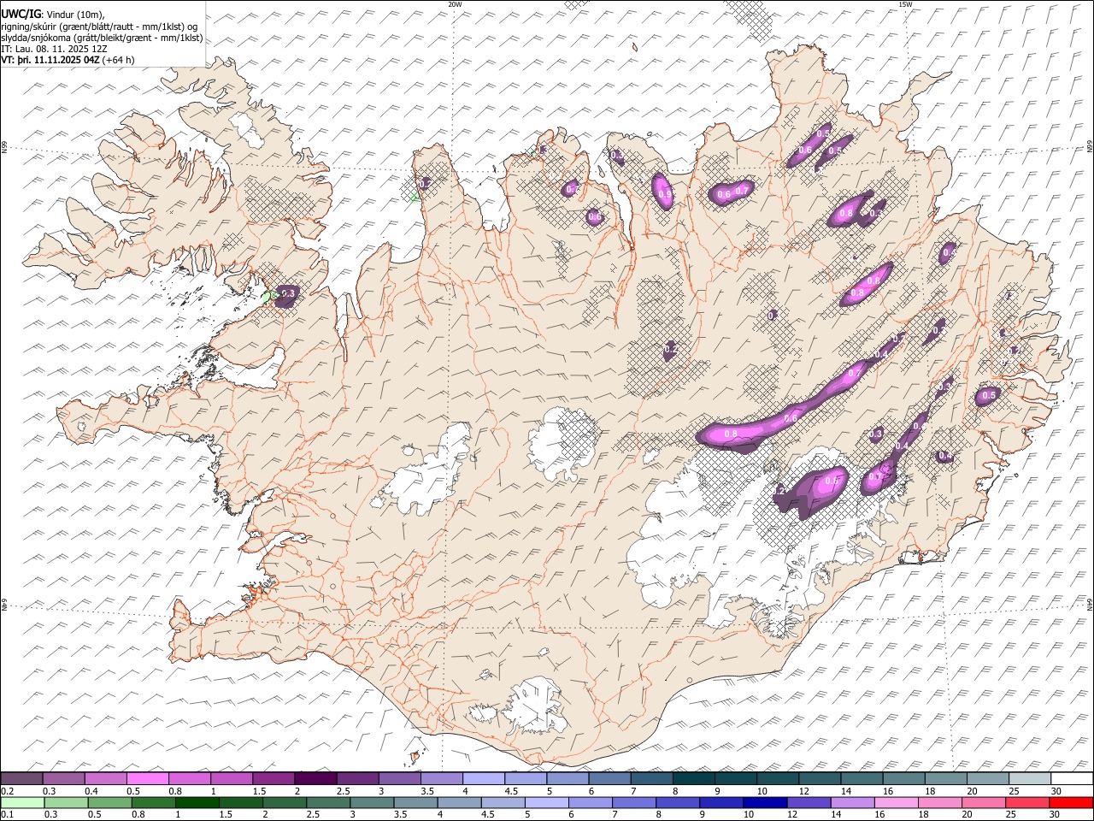Select upper legend swatch between 25 and 30
The height and width of the screenshot is (821, 1094).
click(x=1029, y=778)
